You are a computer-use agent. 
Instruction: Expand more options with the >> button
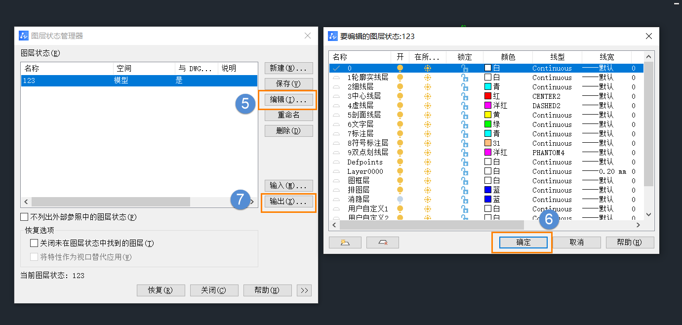point(304,290)
